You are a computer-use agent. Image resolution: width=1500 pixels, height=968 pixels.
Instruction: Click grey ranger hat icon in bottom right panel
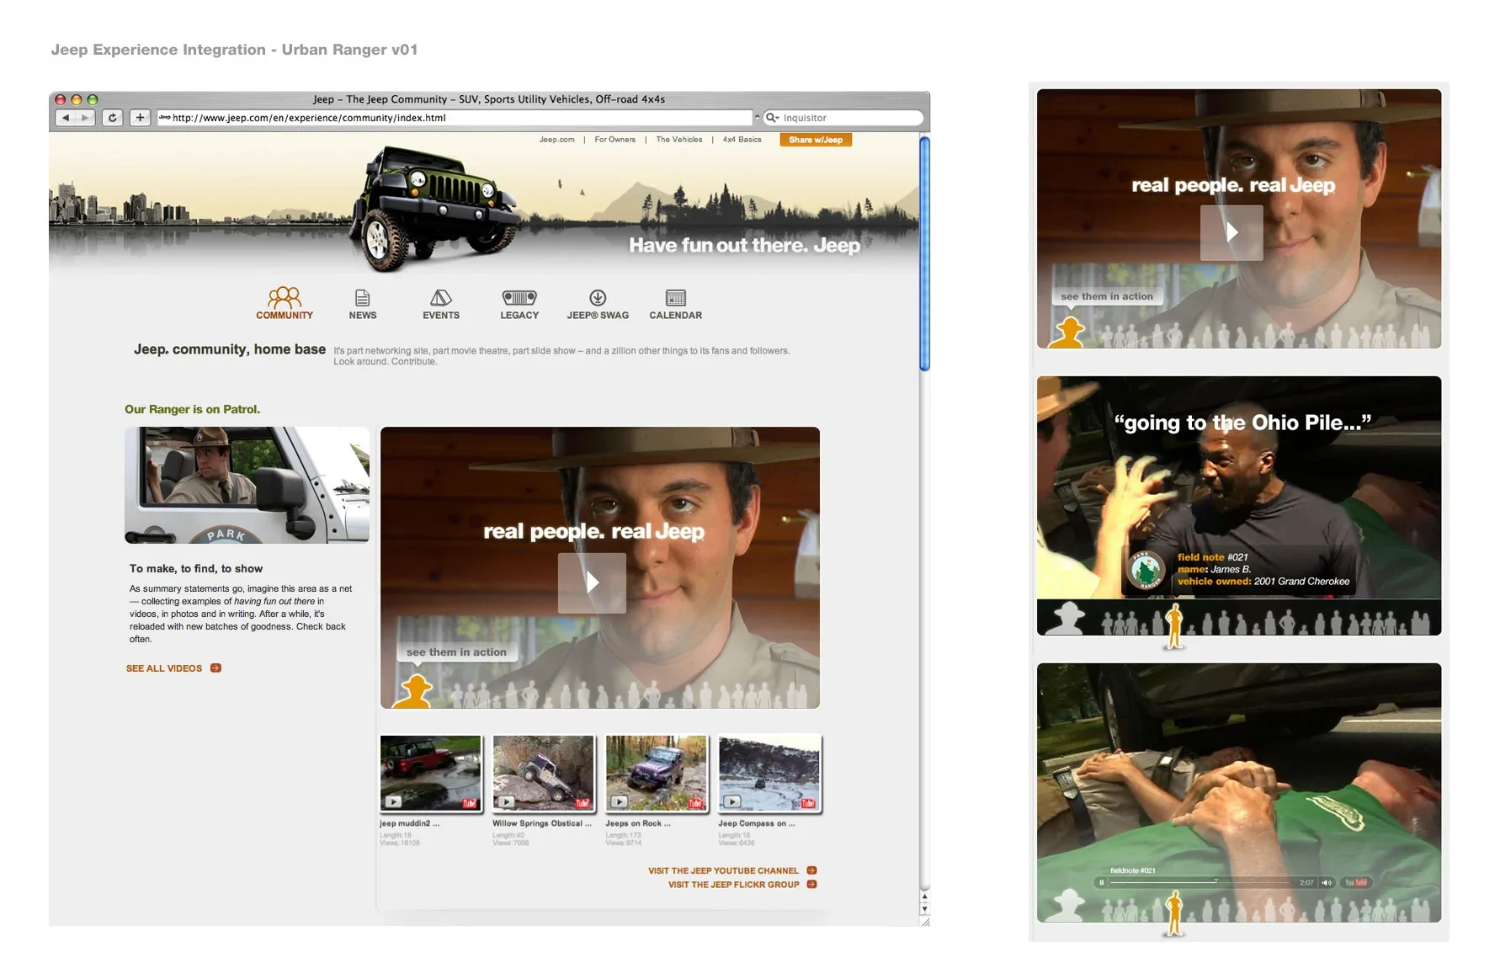click(x=1067, y=906)
